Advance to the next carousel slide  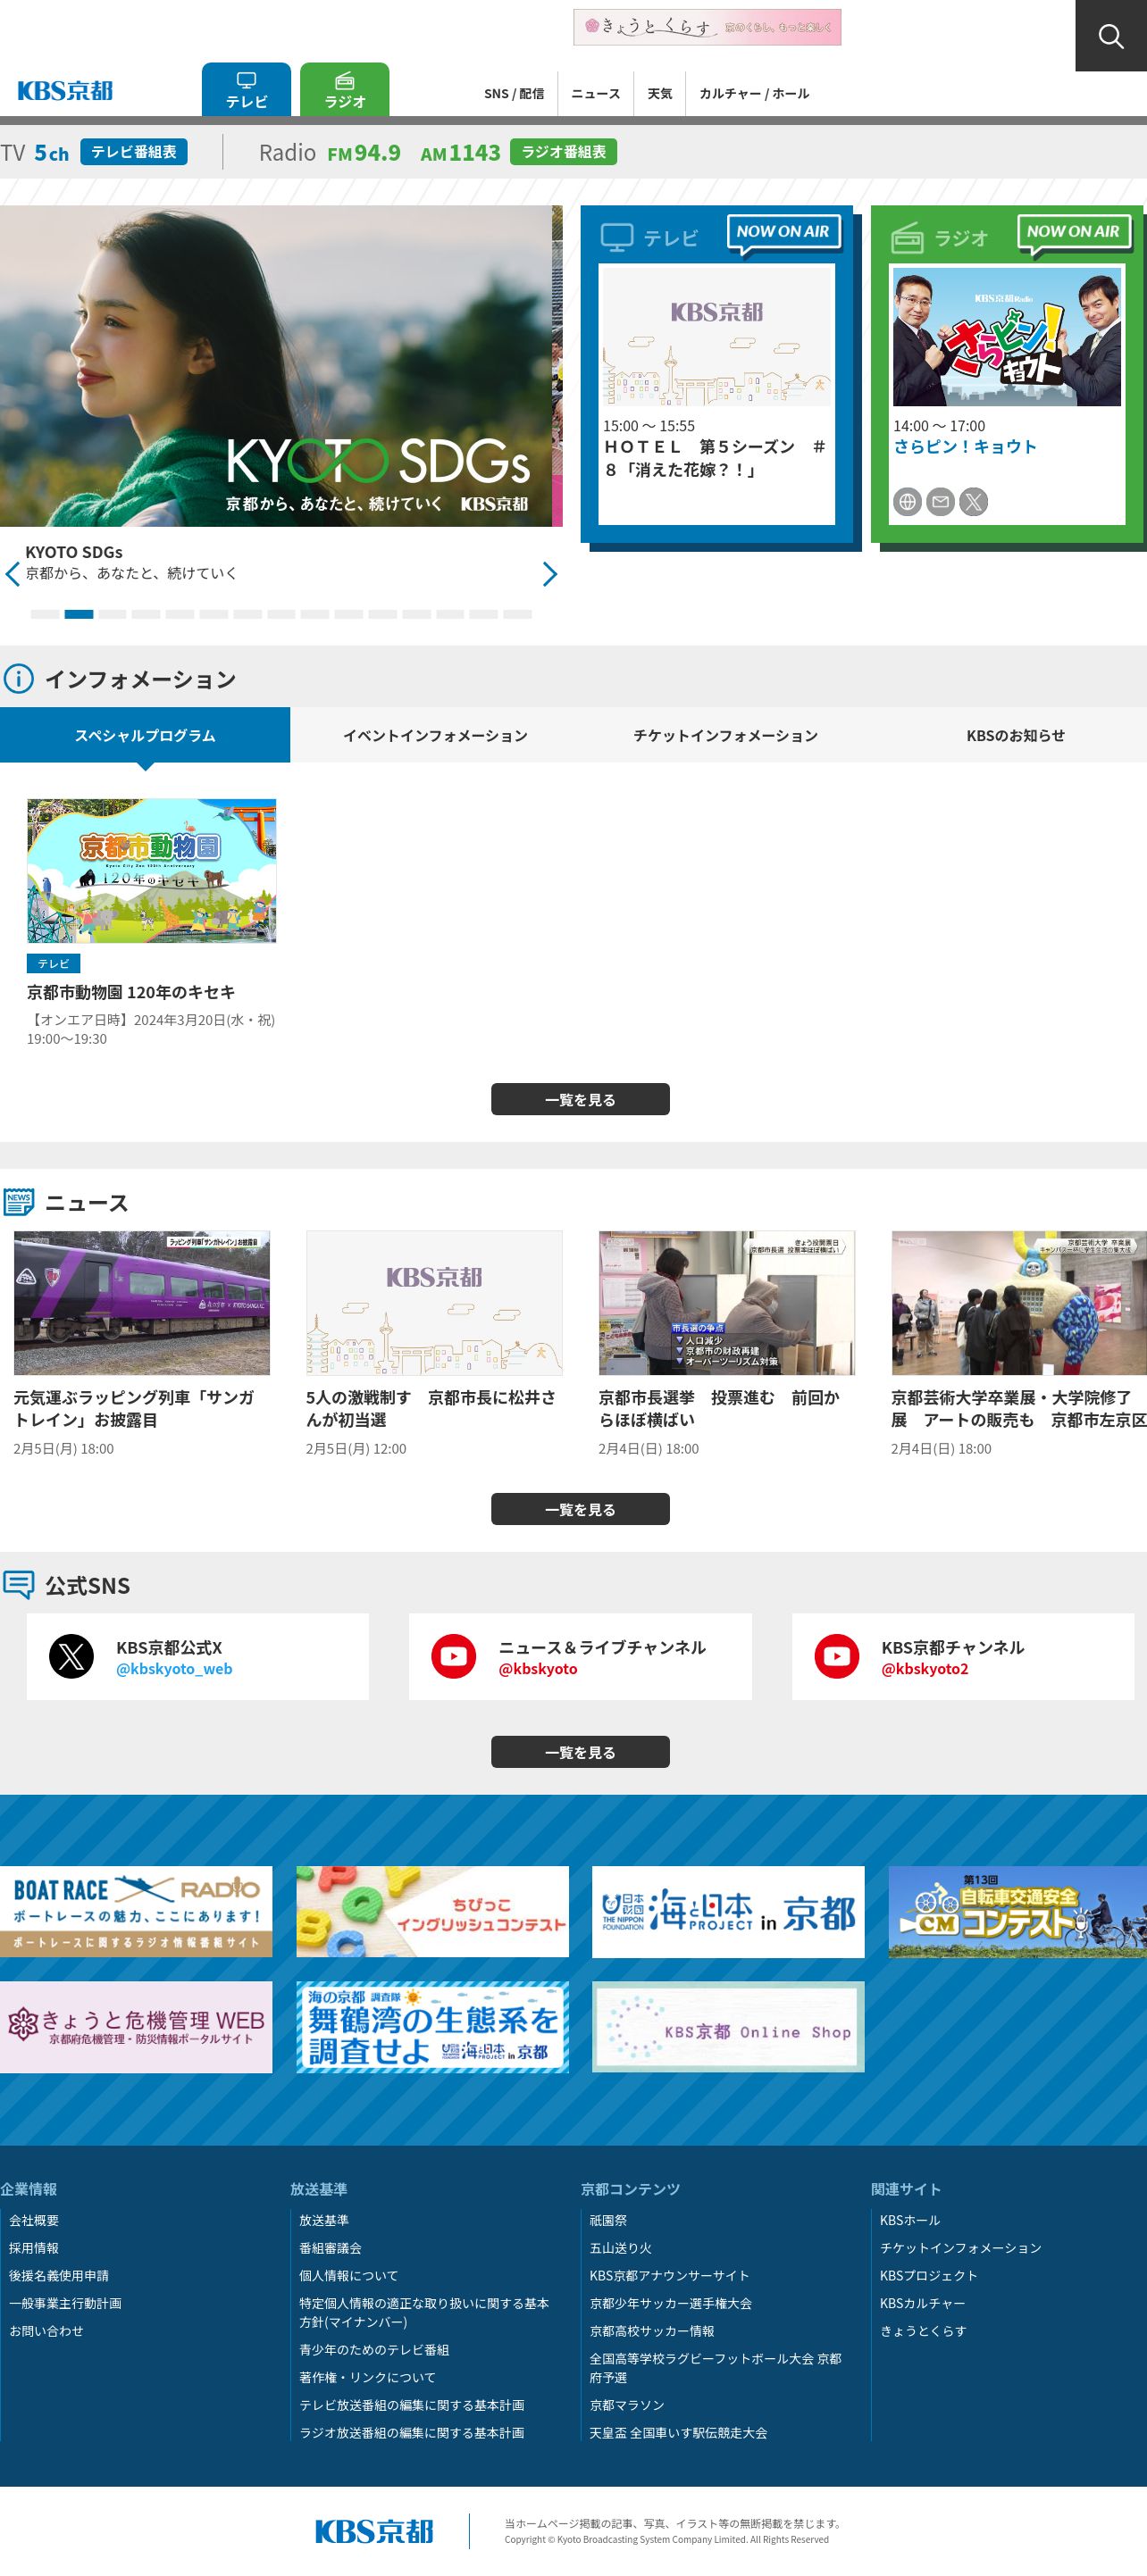pyautogui.click(x=549, y=574)
